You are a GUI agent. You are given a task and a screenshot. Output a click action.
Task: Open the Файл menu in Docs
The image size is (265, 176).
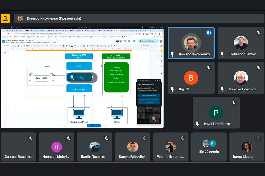(x=8, y=43)
